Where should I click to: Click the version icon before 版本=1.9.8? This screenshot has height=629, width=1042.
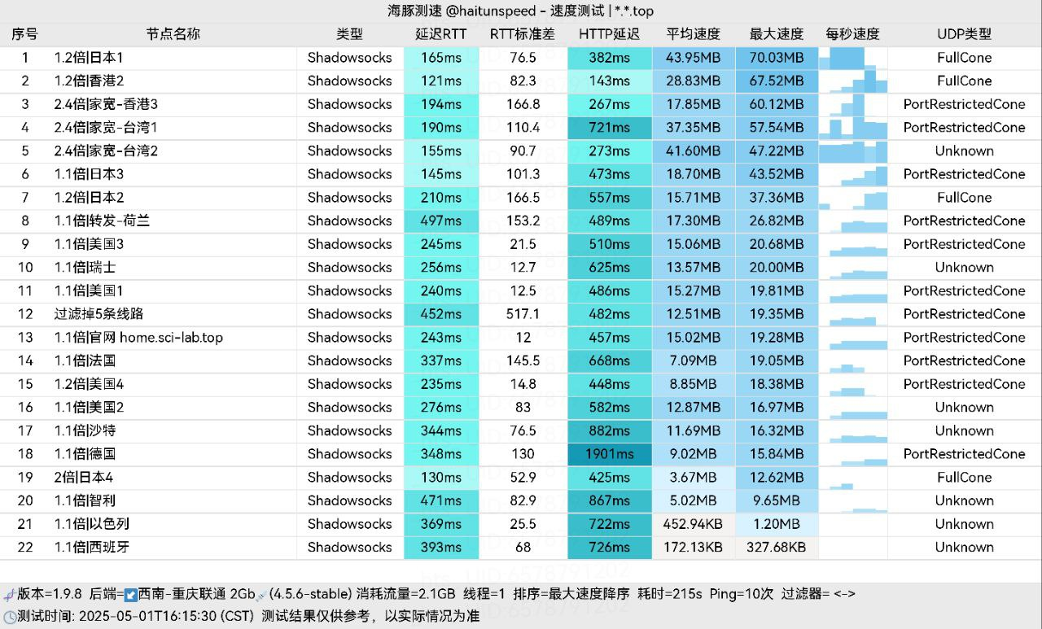coord(9,595)
